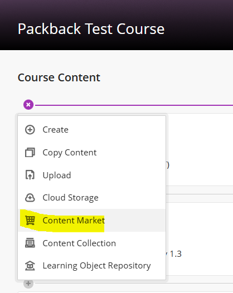Viewport: 233px width, 293px height.
Task: Open the highlighted Content Market option
Action: (91, 221)
